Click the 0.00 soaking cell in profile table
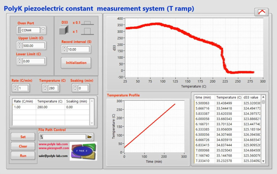Viewport: 277px width, 174px height. tap(77, 107)
